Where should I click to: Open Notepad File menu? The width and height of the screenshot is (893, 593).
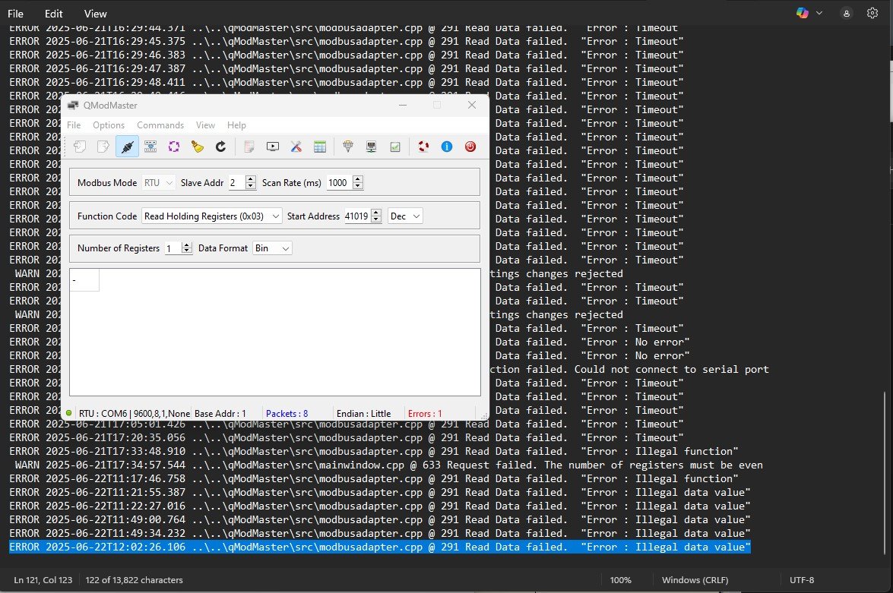(15, 14)
